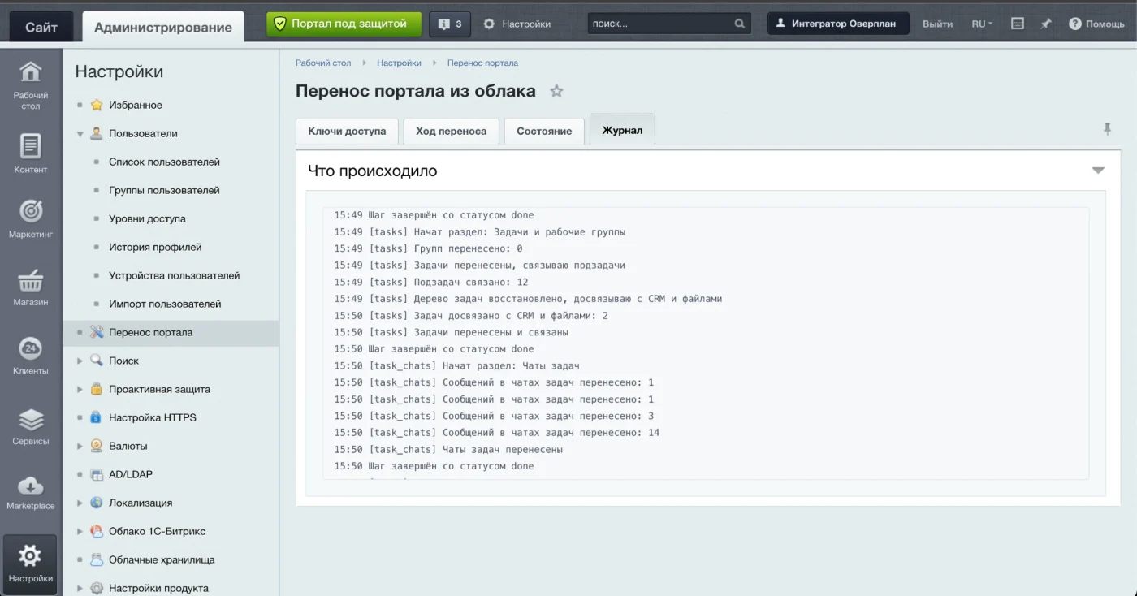Open the Клиенты sidebar section
This screenshot has height=596, width=1137.
(30, 356)
